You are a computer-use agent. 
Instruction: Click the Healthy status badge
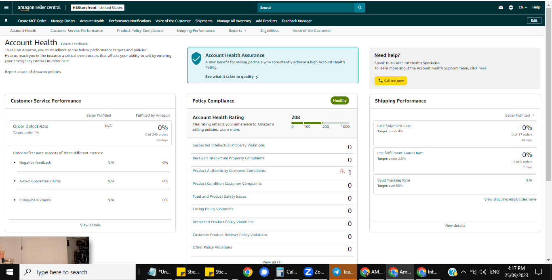pyautogui.click(x=340, y=100)
